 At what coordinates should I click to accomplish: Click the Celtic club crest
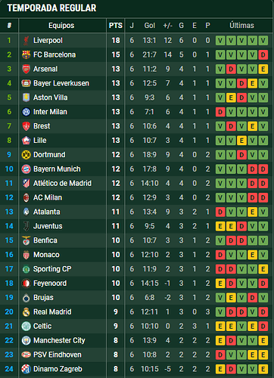pos(26,326)
